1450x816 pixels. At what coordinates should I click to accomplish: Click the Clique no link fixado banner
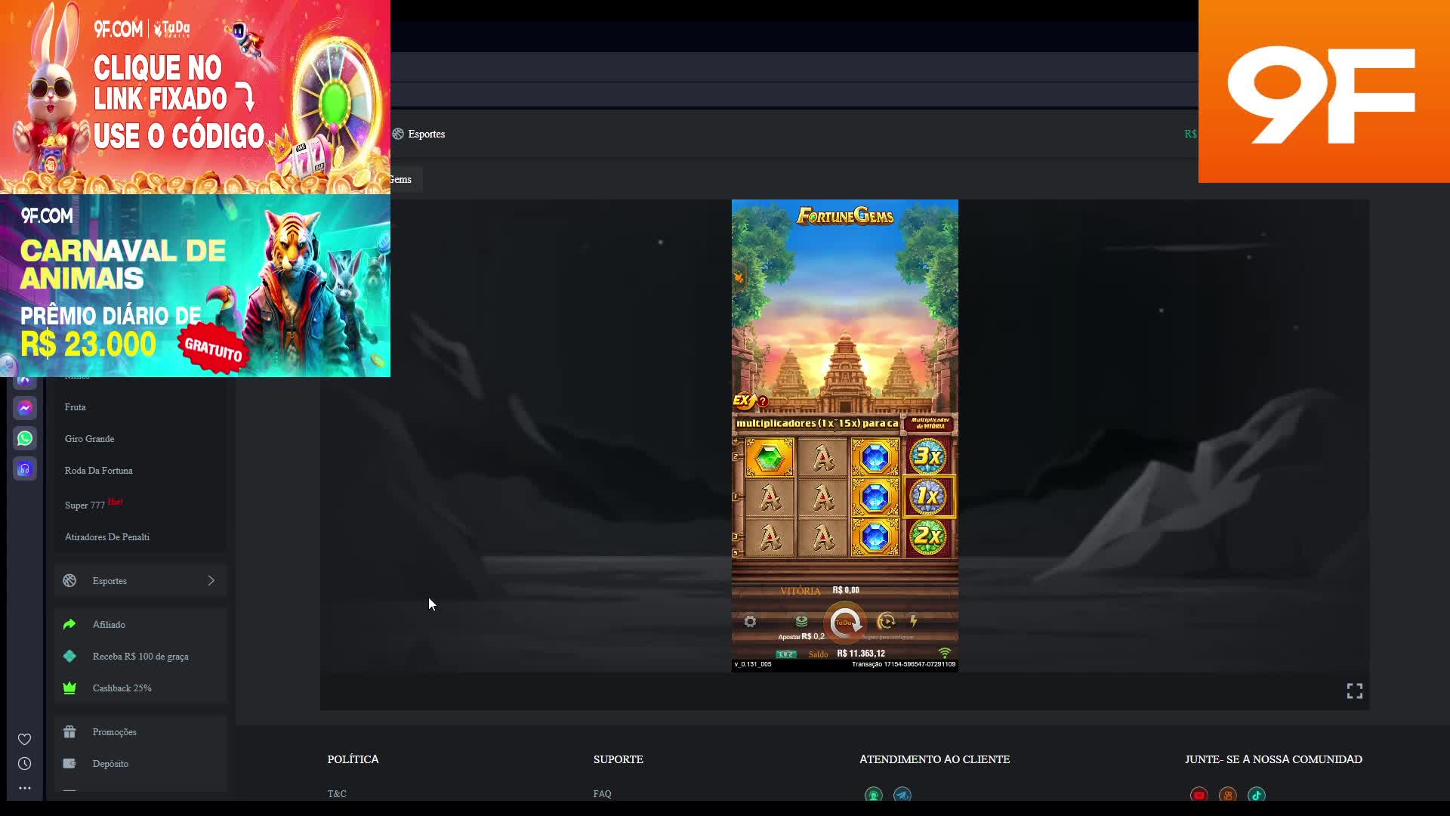tap(195, 97)
